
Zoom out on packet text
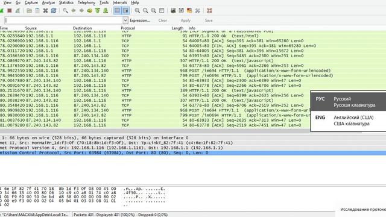145,11
